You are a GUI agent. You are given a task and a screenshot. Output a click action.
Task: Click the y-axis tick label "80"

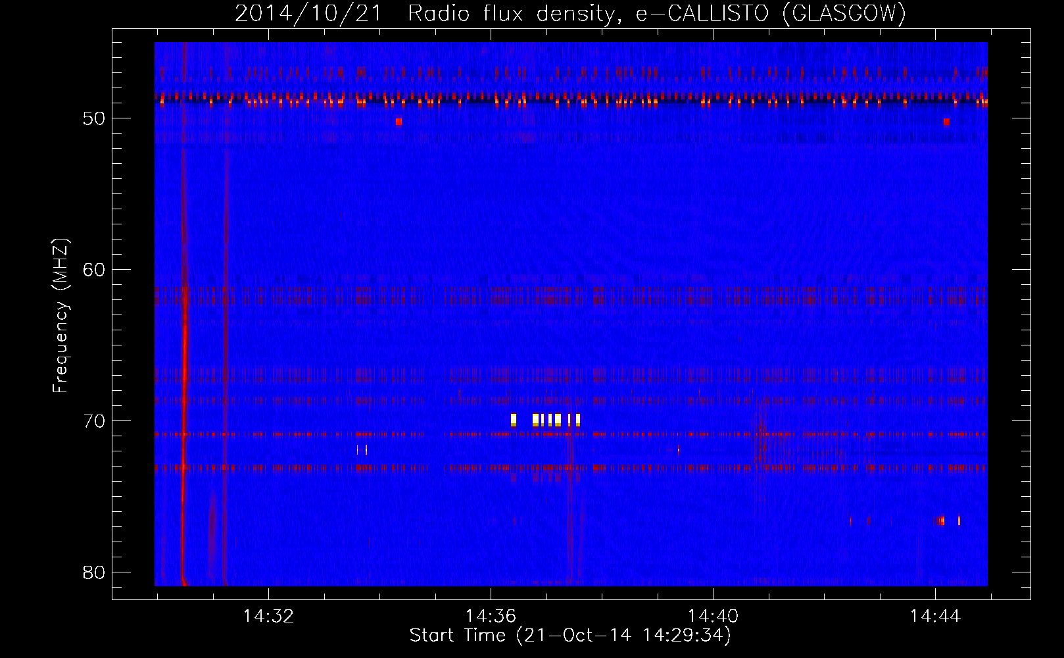(94, 572)
